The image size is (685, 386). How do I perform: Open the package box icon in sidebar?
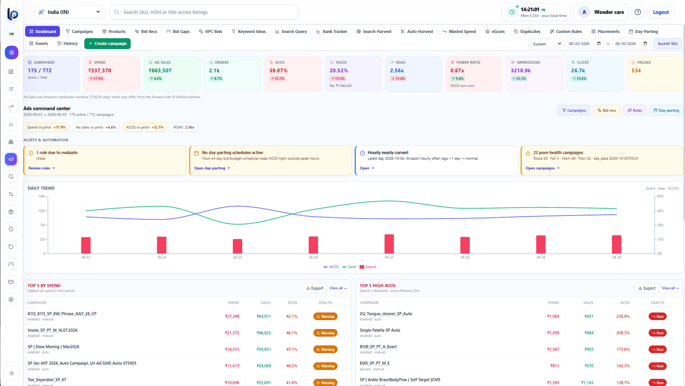click(11, 212)
